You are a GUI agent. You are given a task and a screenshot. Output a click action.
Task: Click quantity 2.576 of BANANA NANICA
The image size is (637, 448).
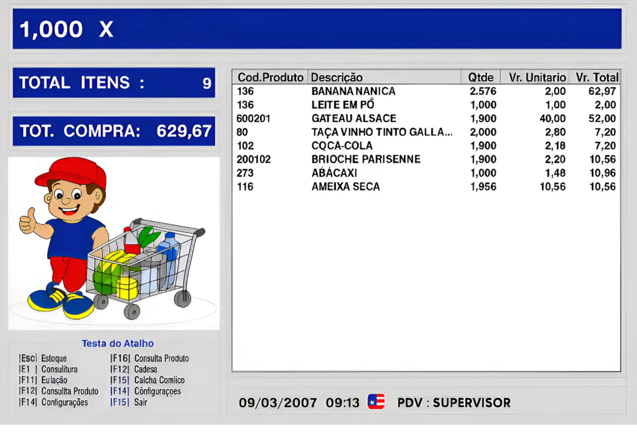(483, 91)
